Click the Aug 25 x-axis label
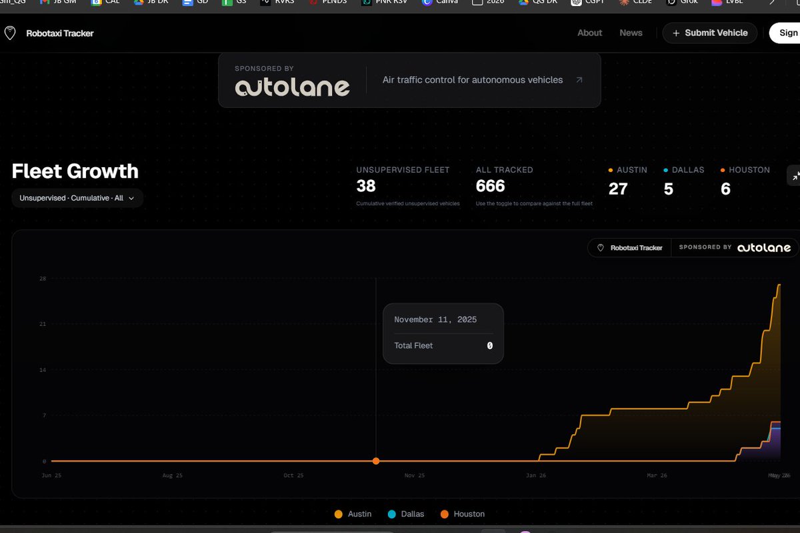 [172, 476]
